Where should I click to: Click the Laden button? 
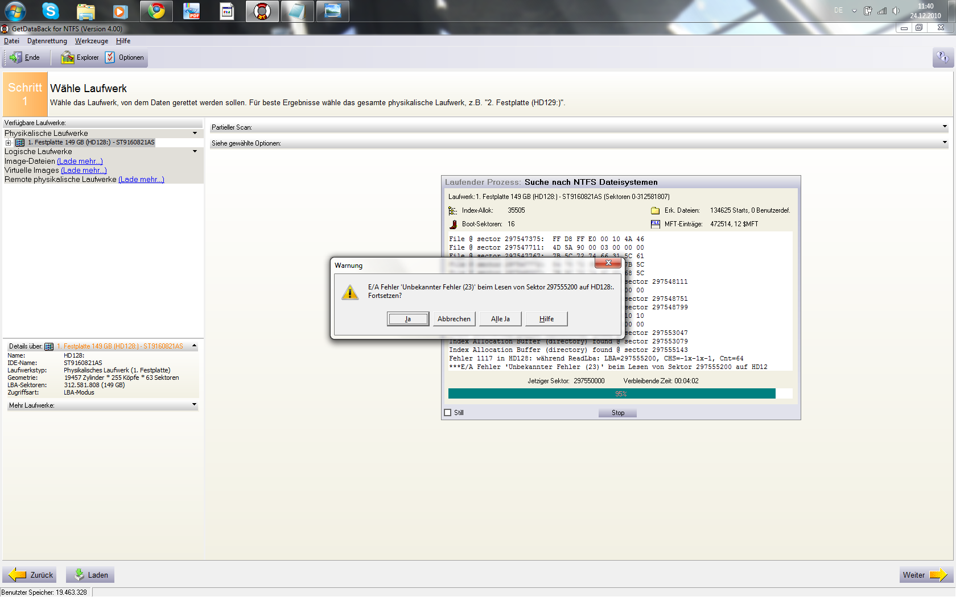coord(90,575)
